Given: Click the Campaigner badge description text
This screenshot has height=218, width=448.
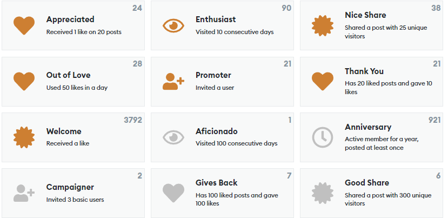Looking at the screenshot, I should [75, 200].
